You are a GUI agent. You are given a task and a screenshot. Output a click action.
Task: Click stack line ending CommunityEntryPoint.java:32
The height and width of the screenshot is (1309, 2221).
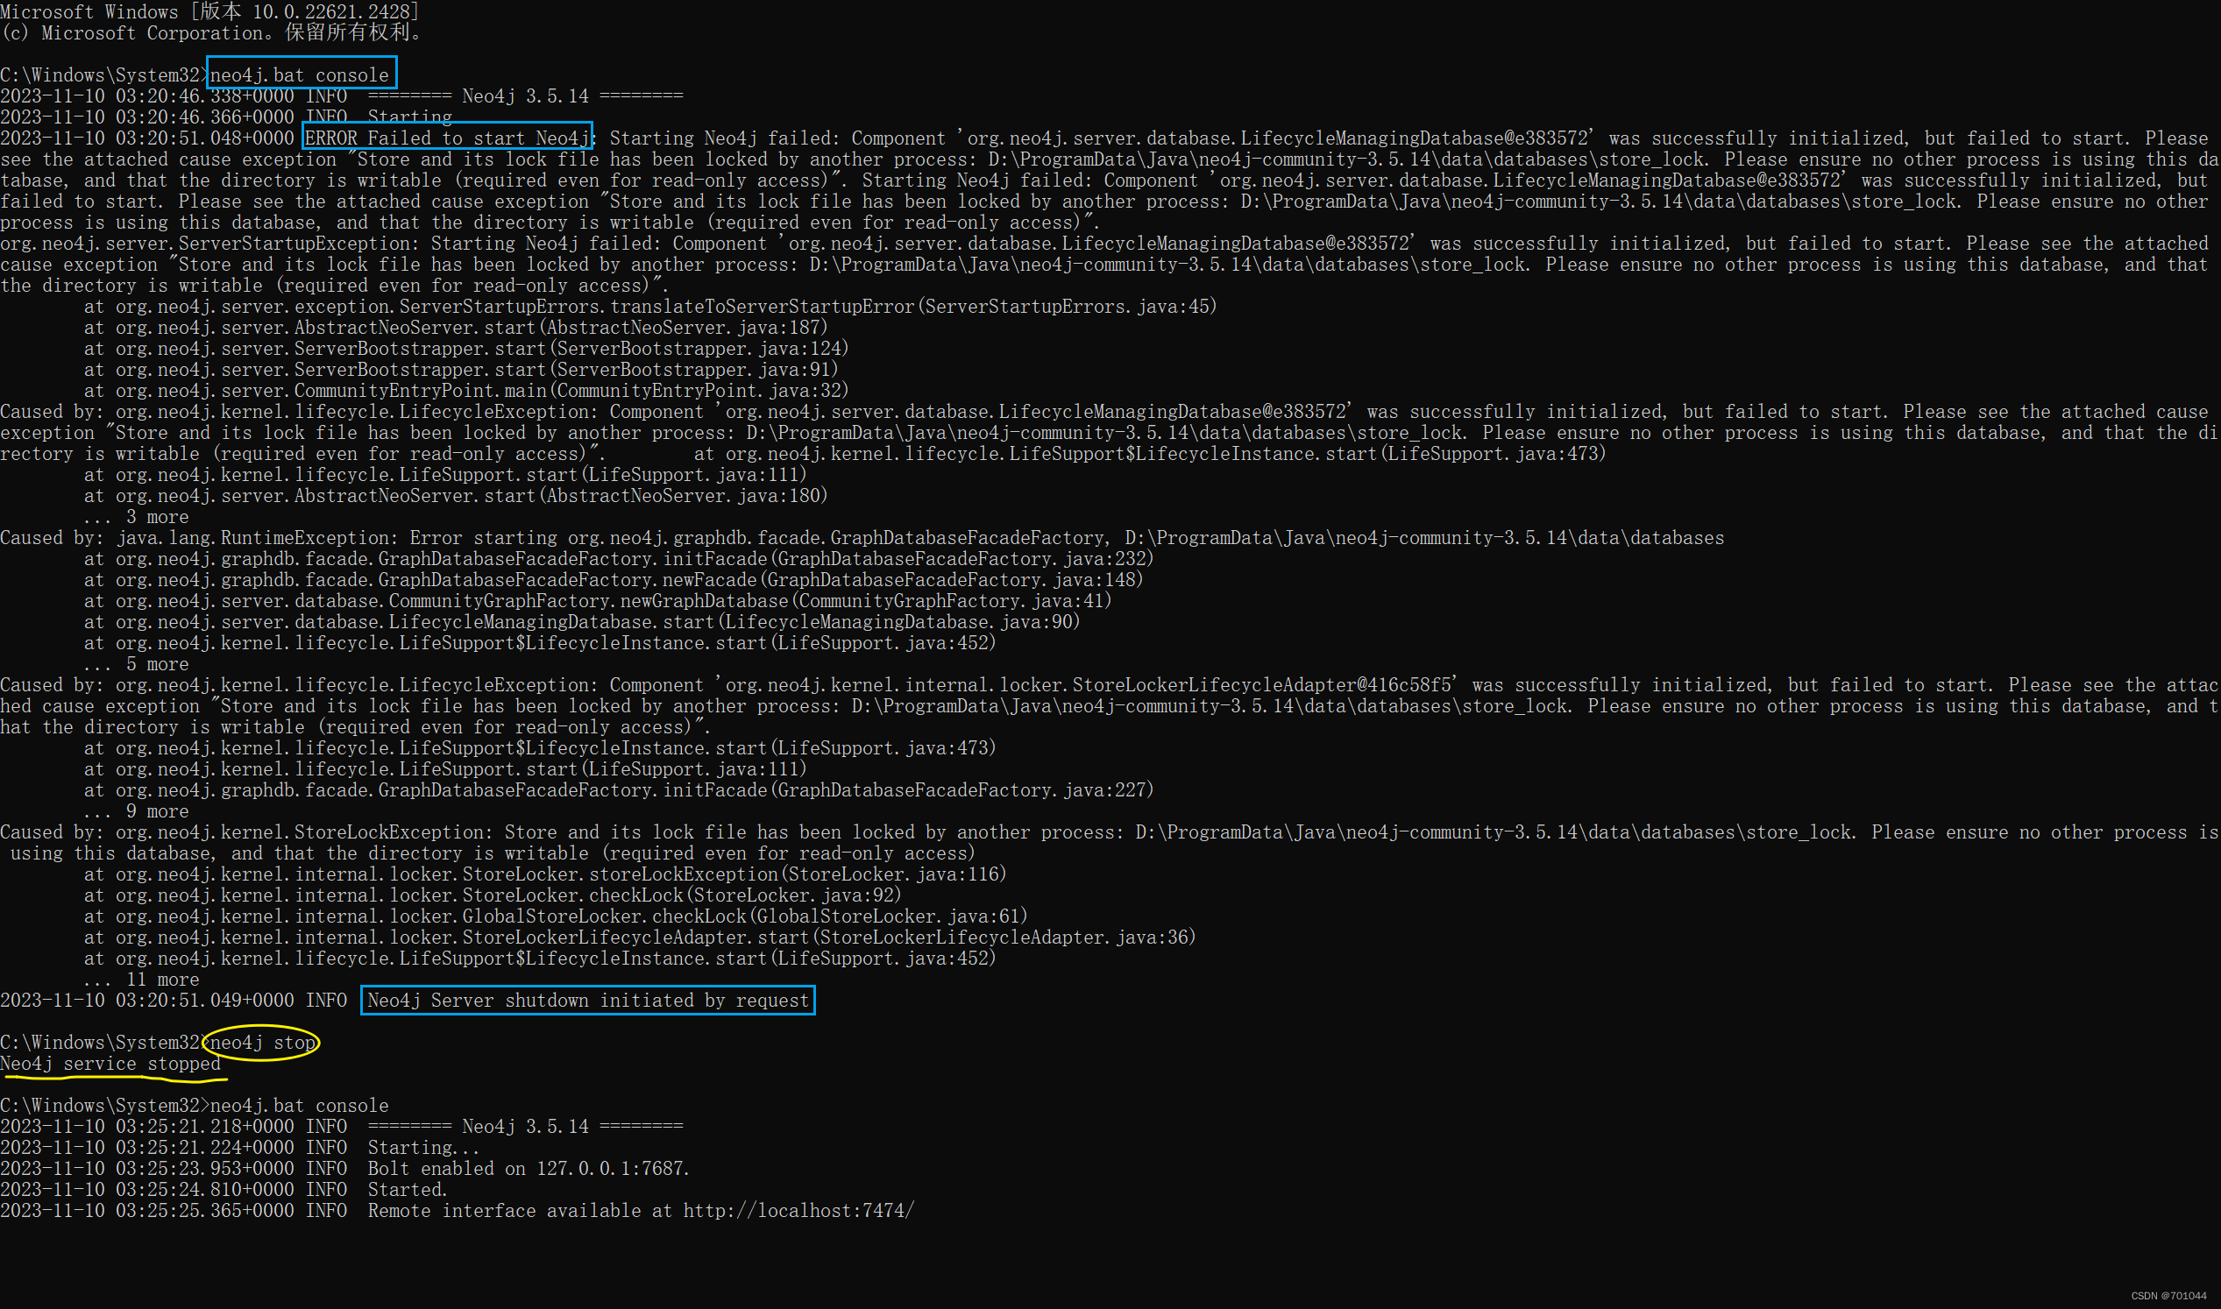pos(466,390)
